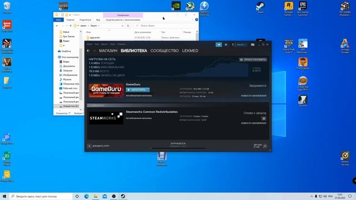Select Epic Games in Explorer navigation pane
The width and height of the screenshot is (356, 200).
pos(68,37)
